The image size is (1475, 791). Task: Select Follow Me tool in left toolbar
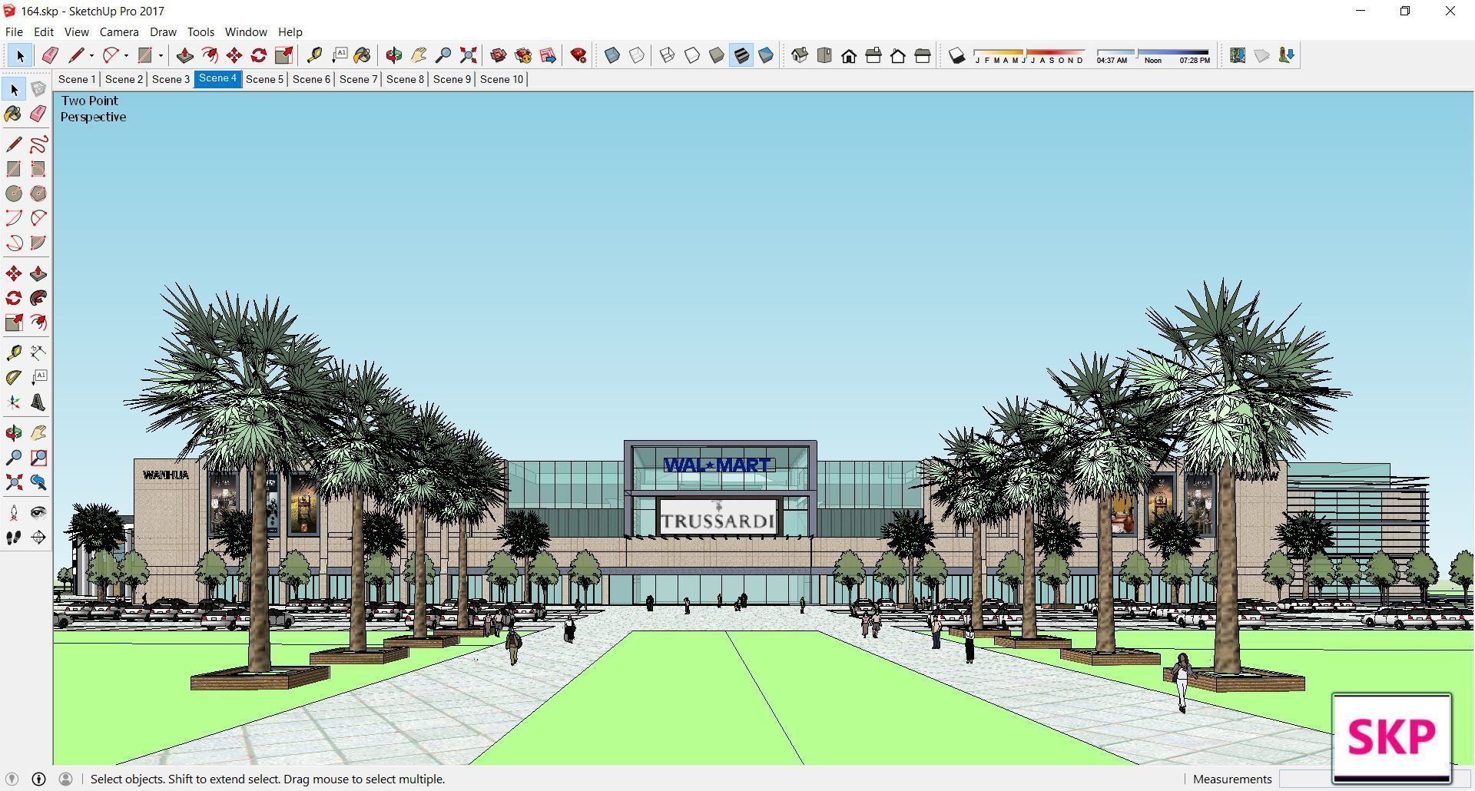pyautogui.click(x=38, y=298)
